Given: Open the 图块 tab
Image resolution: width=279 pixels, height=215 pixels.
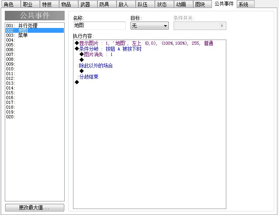Looking at the screenshot, I should pyautogui.click(x=202, y=4).
